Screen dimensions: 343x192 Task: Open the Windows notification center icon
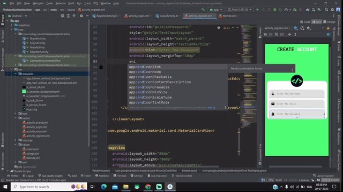pyautogui.click(x=334, y=187)
